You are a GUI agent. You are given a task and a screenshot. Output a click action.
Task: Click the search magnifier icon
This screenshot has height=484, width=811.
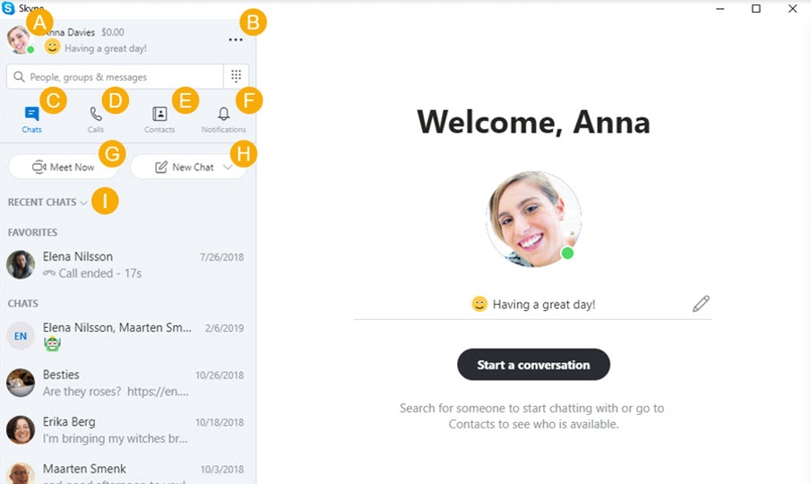(x=19, y=77)
